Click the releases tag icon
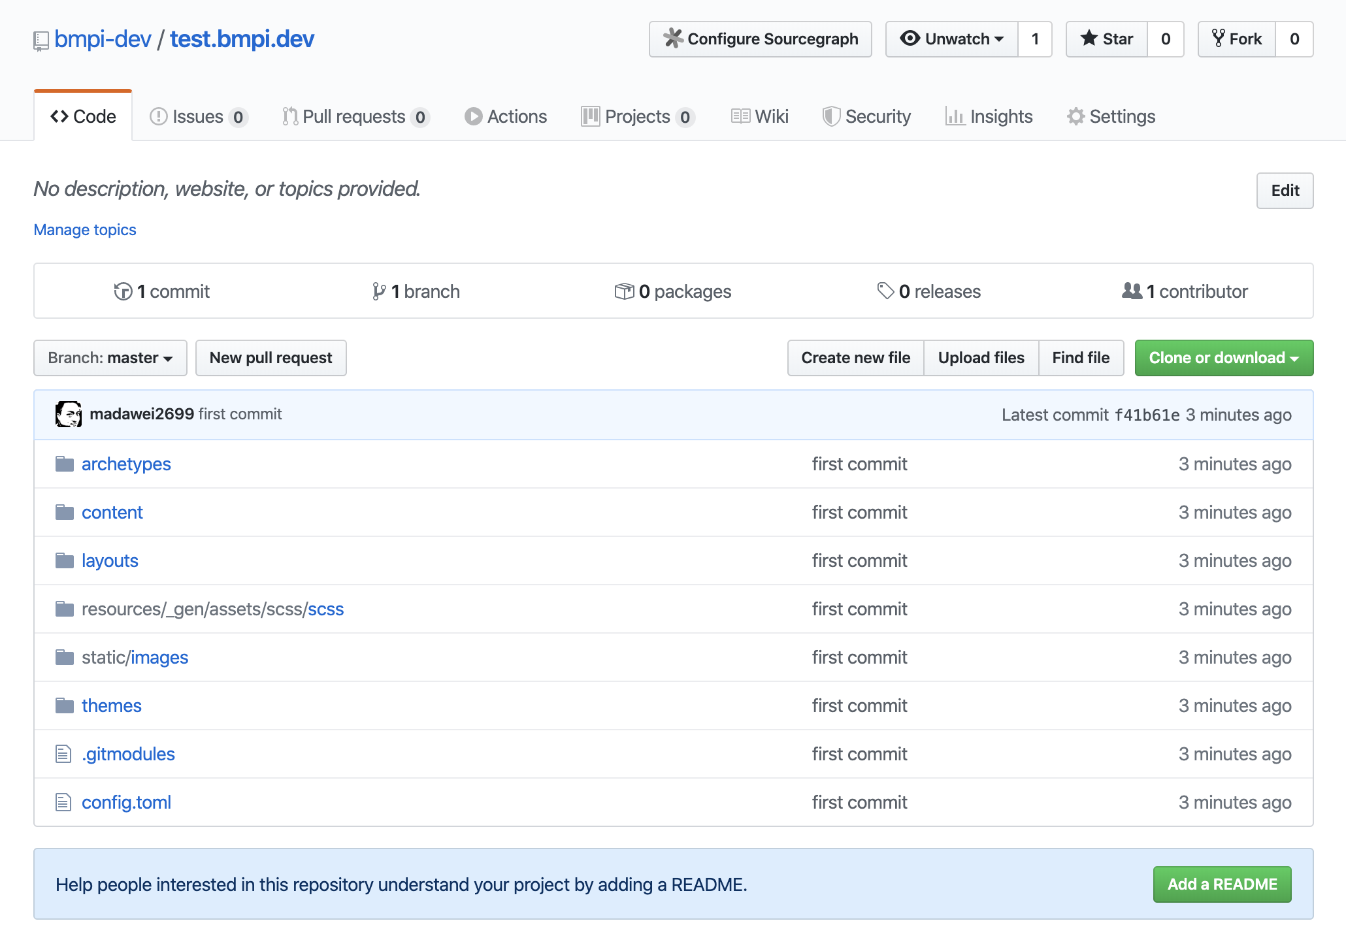Image resolution: width=1346 pixels, height=938 pixels. 885,291
